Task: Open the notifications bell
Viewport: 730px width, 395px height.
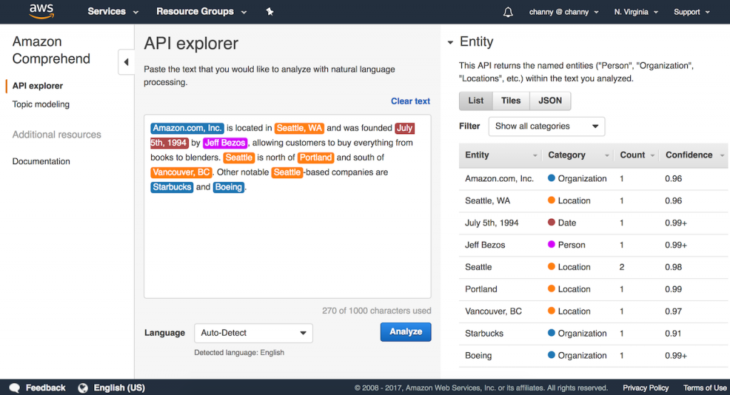Action: (x=508, y=12)
